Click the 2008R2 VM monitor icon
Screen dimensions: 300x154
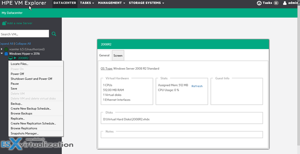[x=10, y=58]
